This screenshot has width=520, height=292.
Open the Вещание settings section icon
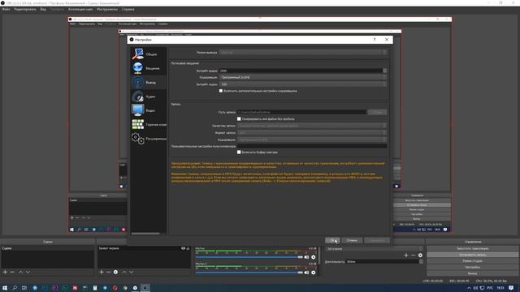137,68
